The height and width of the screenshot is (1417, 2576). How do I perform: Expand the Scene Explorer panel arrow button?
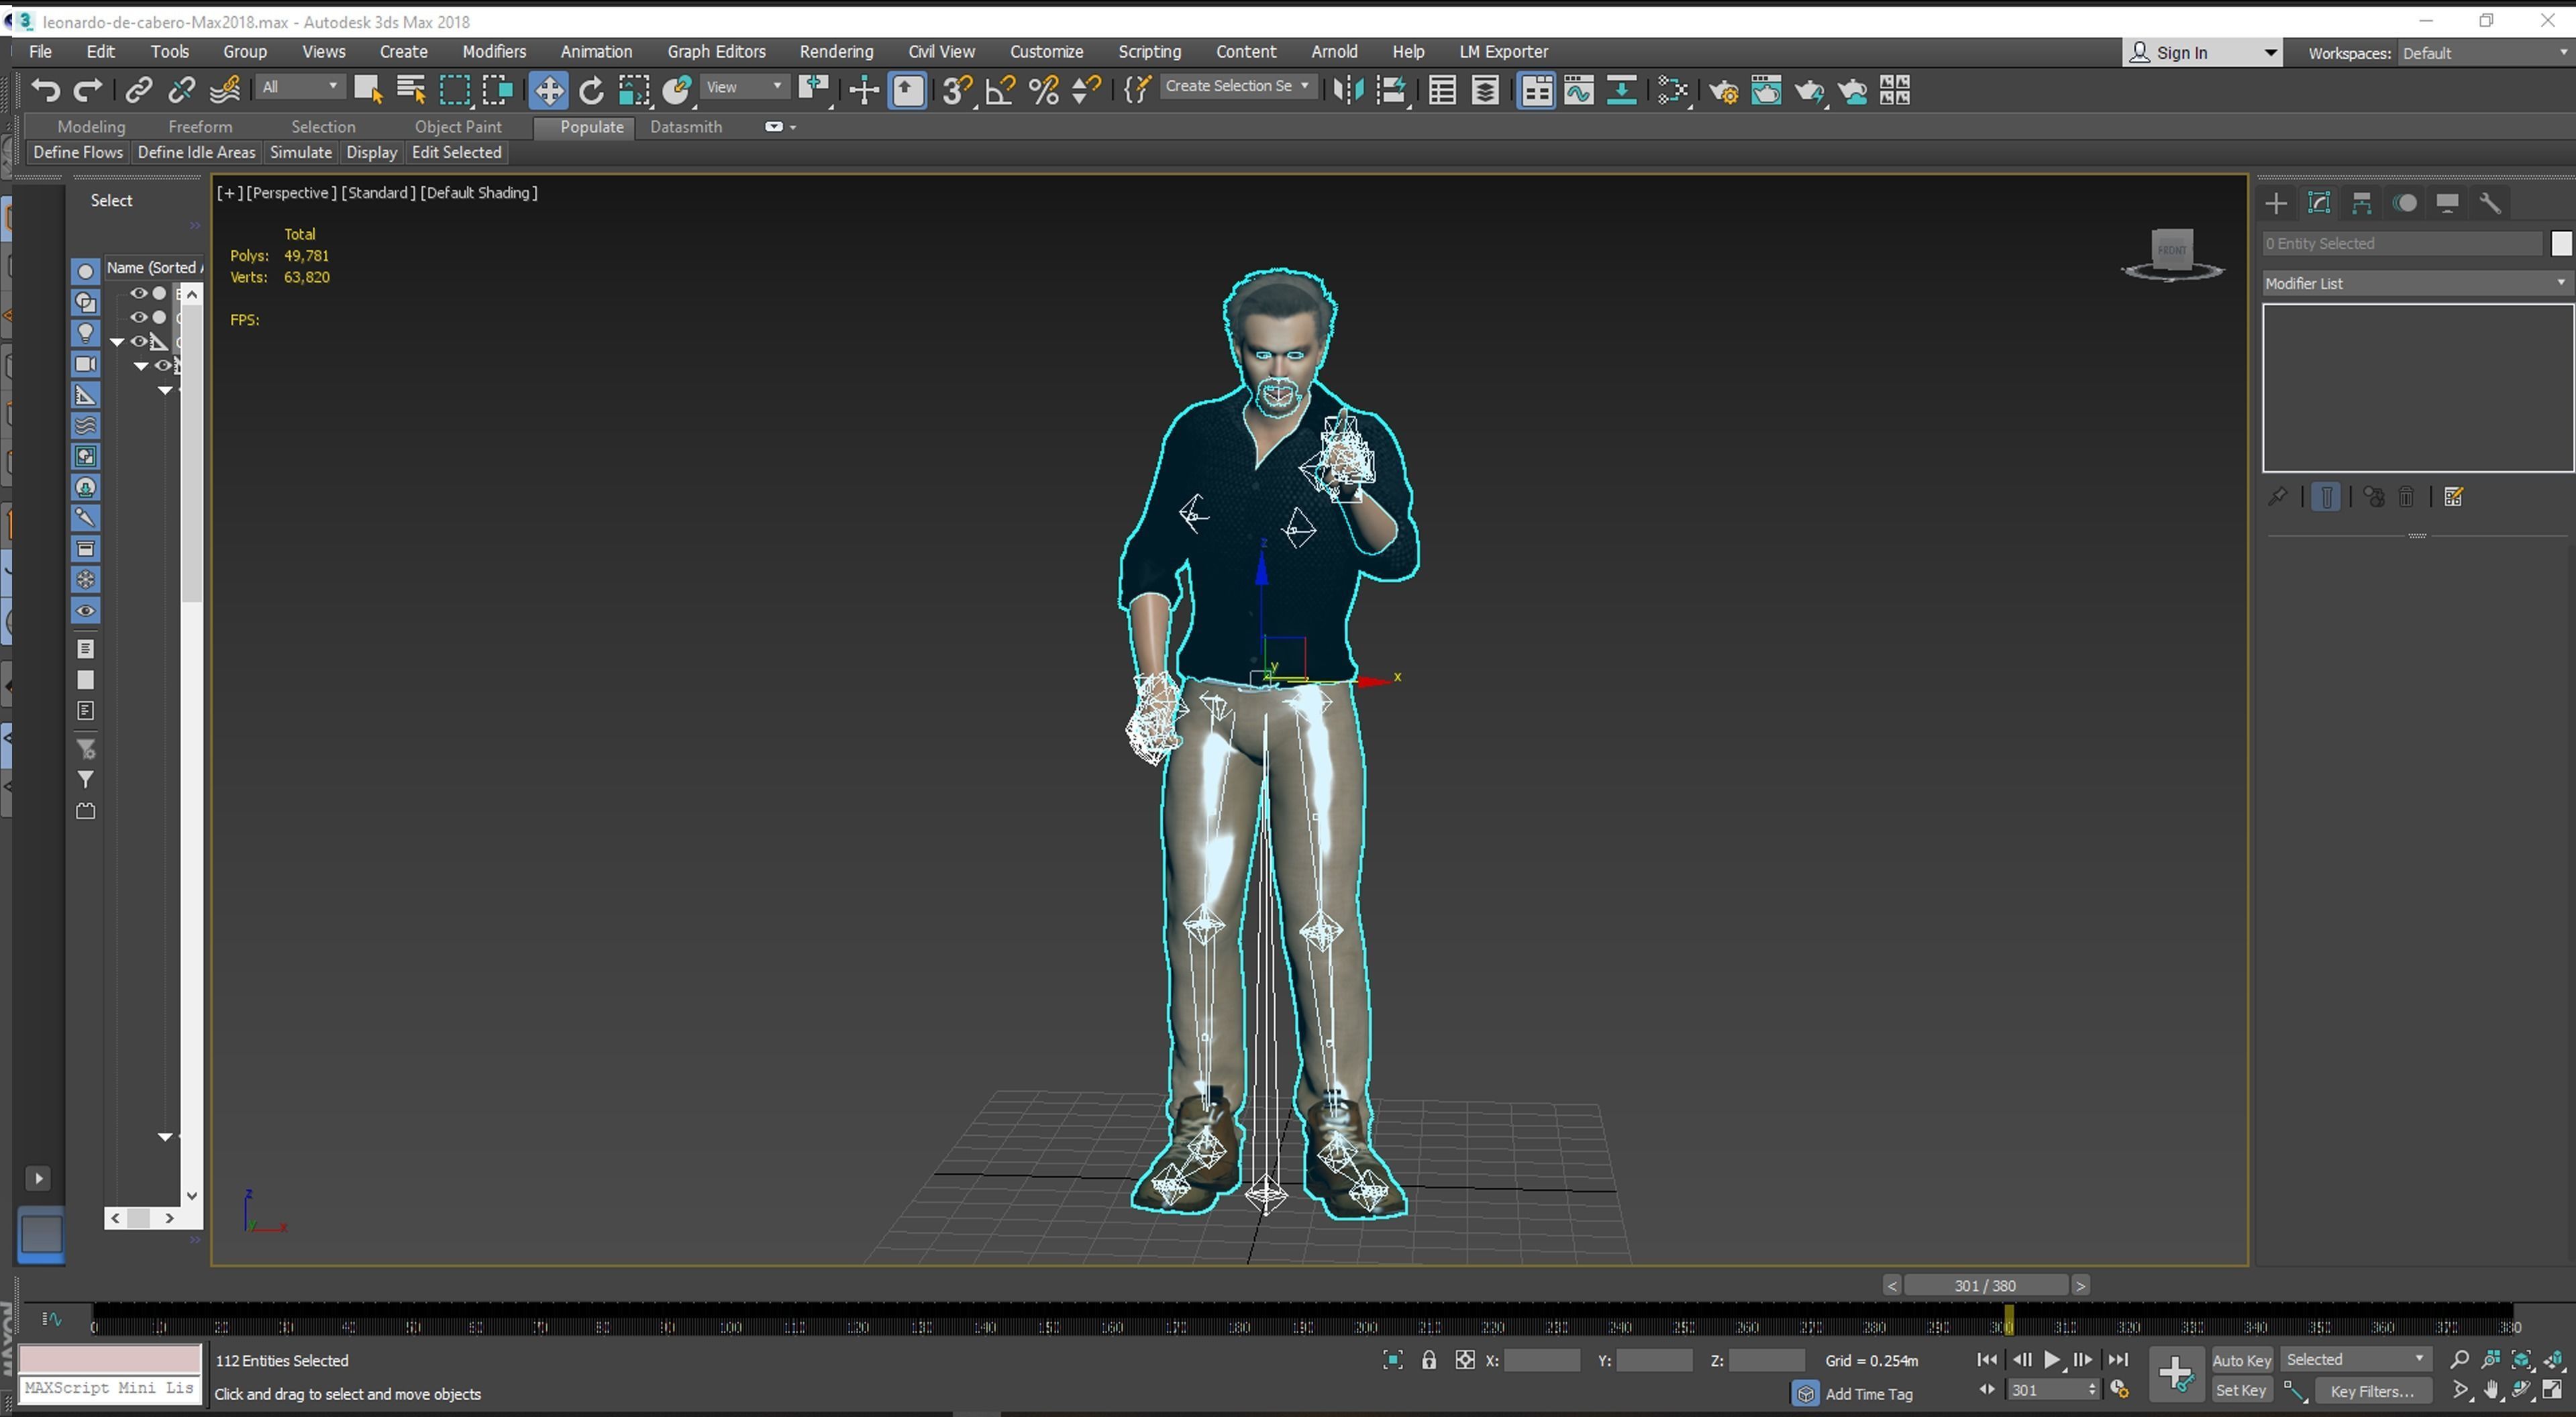pos(38,1178)
